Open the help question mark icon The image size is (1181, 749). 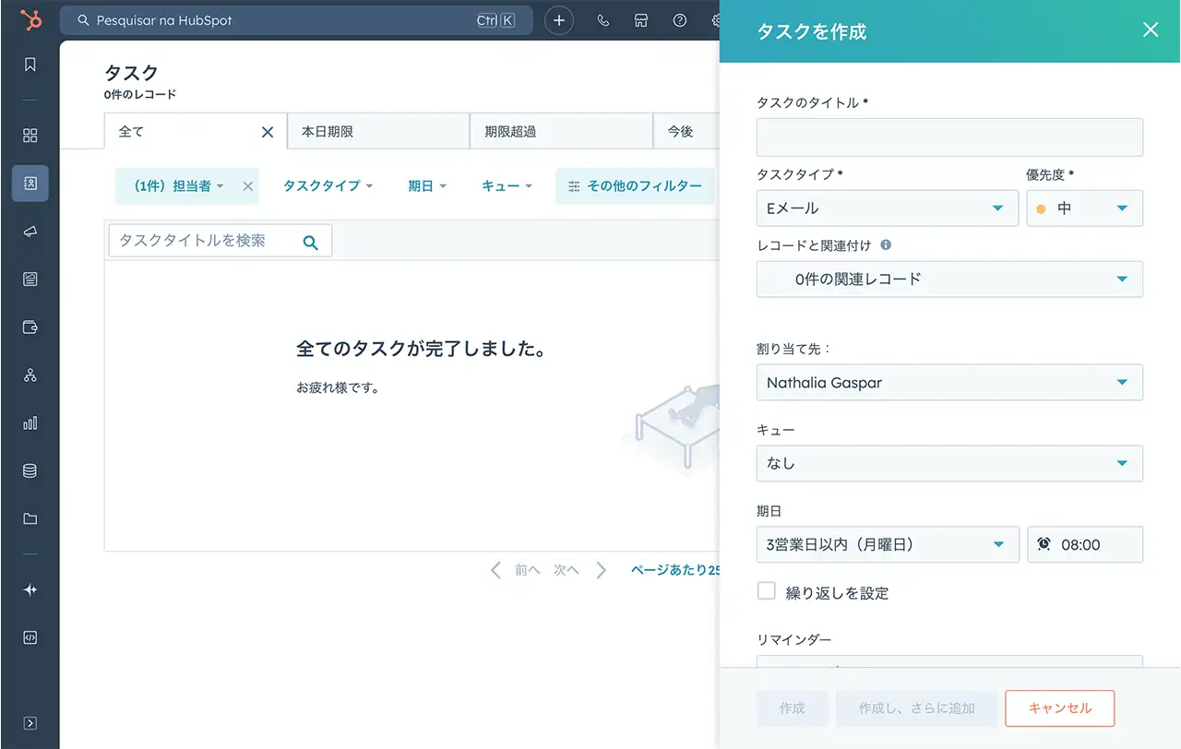point(680,20)
